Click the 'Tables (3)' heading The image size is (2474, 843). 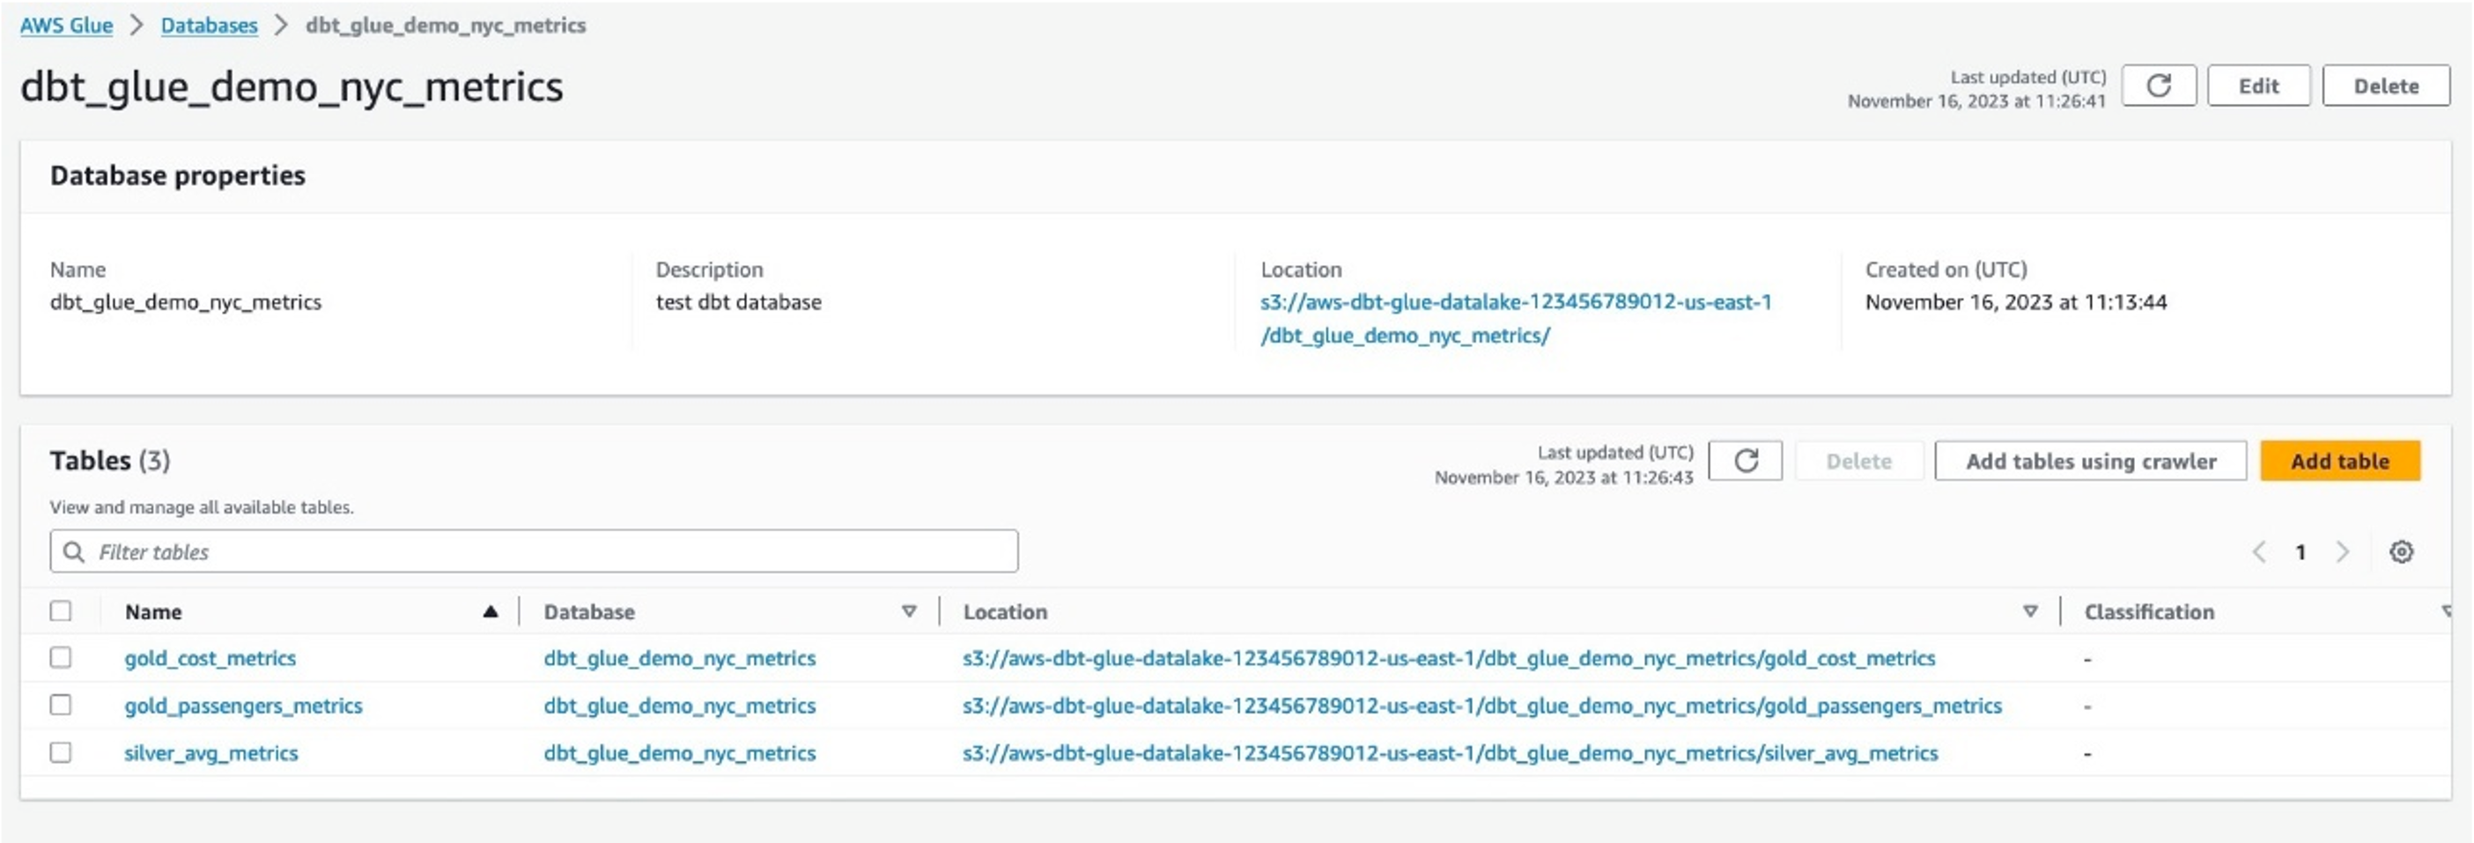(x=109, y=461)
